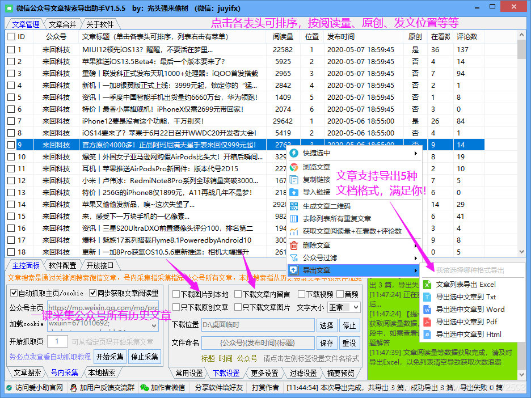
Task: Click the import icon for 导入链接
Action: click(x=294, y=192)
